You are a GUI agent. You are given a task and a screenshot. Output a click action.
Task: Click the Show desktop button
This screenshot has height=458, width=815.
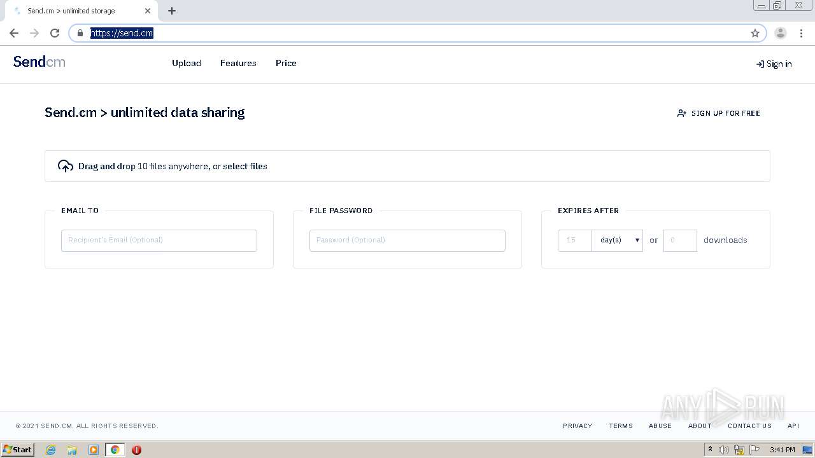[808, 450]
